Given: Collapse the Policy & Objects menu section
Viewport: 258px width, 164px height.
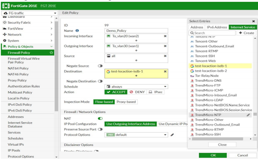Looking at the screenshot, I should point(52,46).
